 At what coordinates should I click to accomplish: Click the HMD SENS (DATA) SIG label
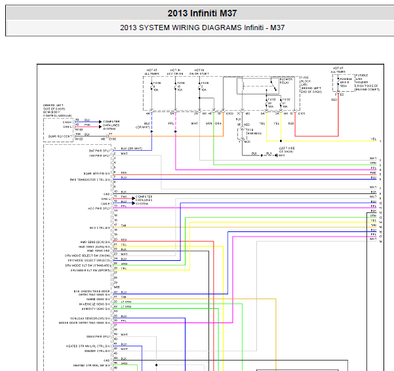point(94,247)
